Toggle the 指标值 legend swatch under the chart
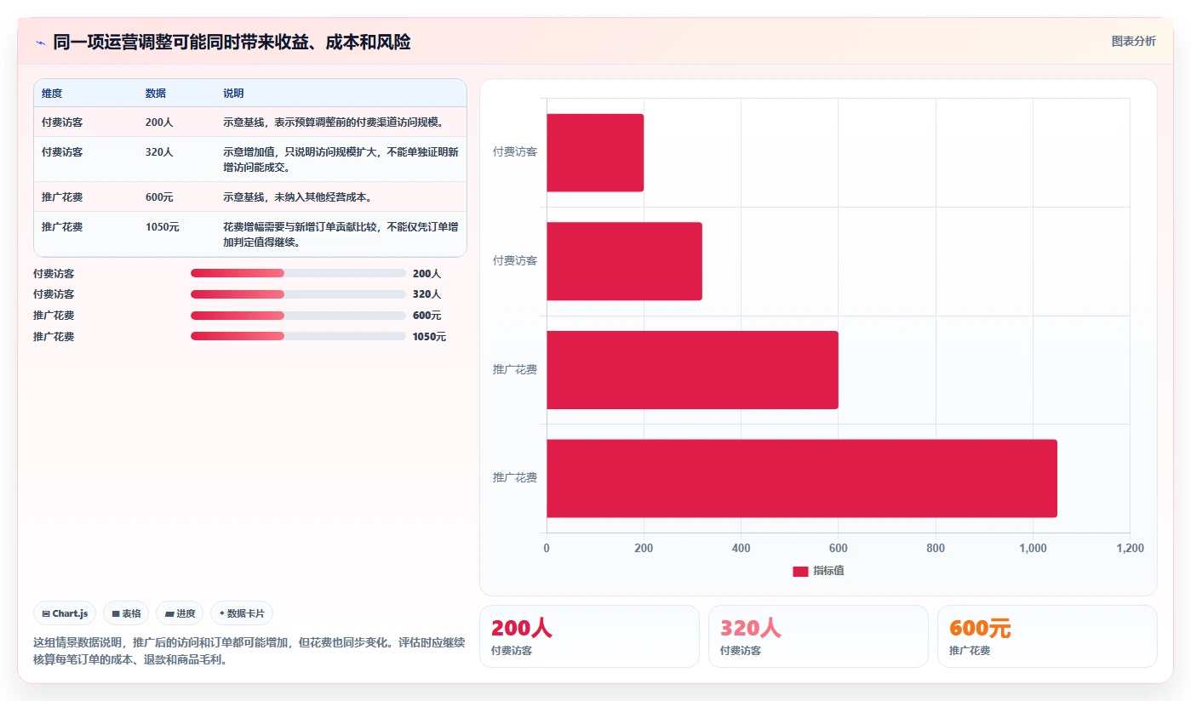This screenshot has height=701, width=1191. tap(800, 571)
